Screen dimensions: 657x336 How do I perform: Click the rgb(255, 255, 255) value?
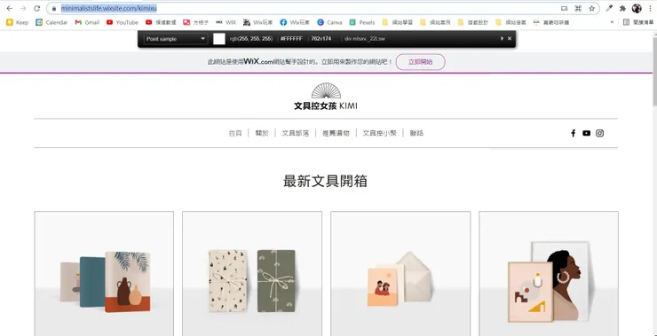[x=251, y=39]
